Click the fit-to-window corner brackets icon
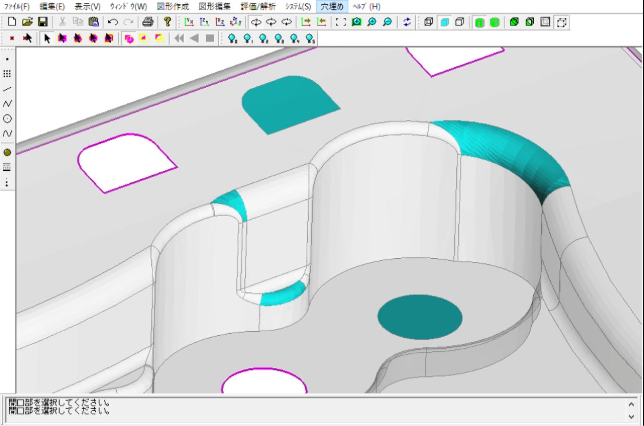 click(340, 22)
